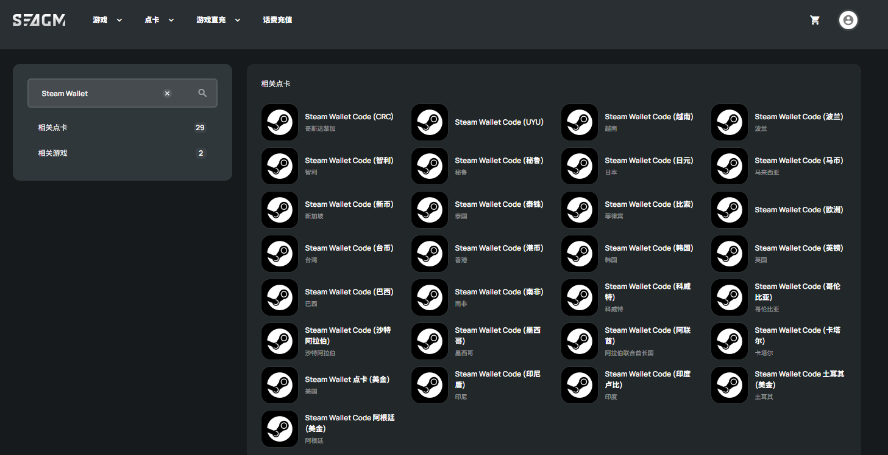Click the Steam icon for Wallet Code (比索)

tap(580, 210)
